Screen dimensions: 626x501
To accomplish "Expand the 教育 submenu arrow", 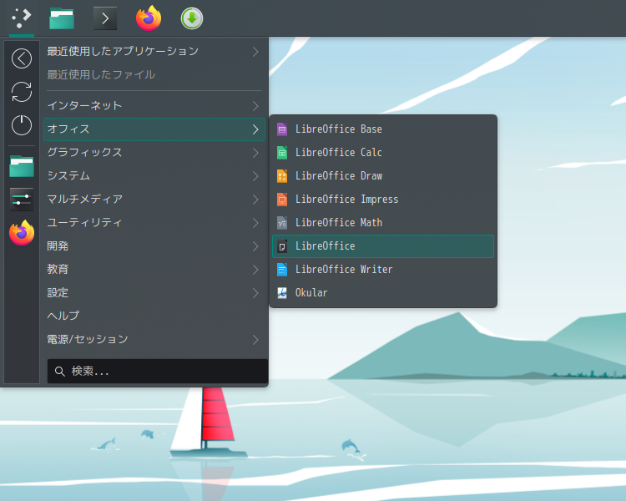I will click(x=255, y=270).
